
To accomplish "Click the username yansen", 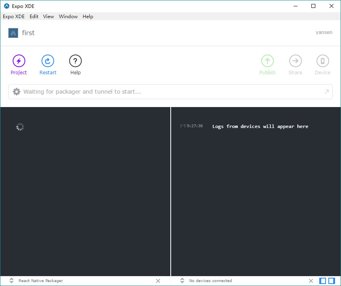I will point(324,32).
